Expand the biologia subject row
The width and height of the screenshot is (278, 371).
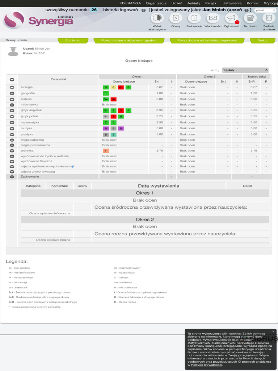(x=12, y=87)
